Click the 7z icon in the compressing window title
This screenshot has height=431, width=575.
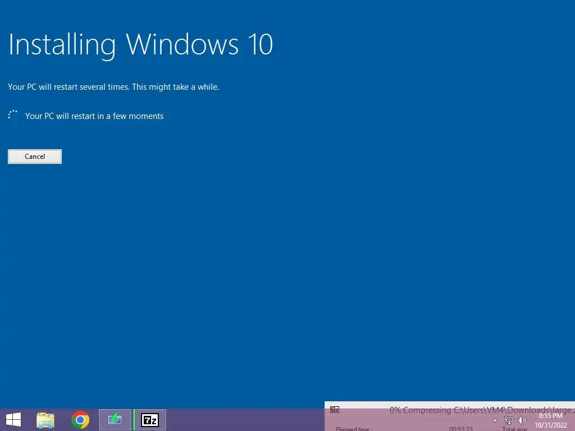[x=335, y=410]
